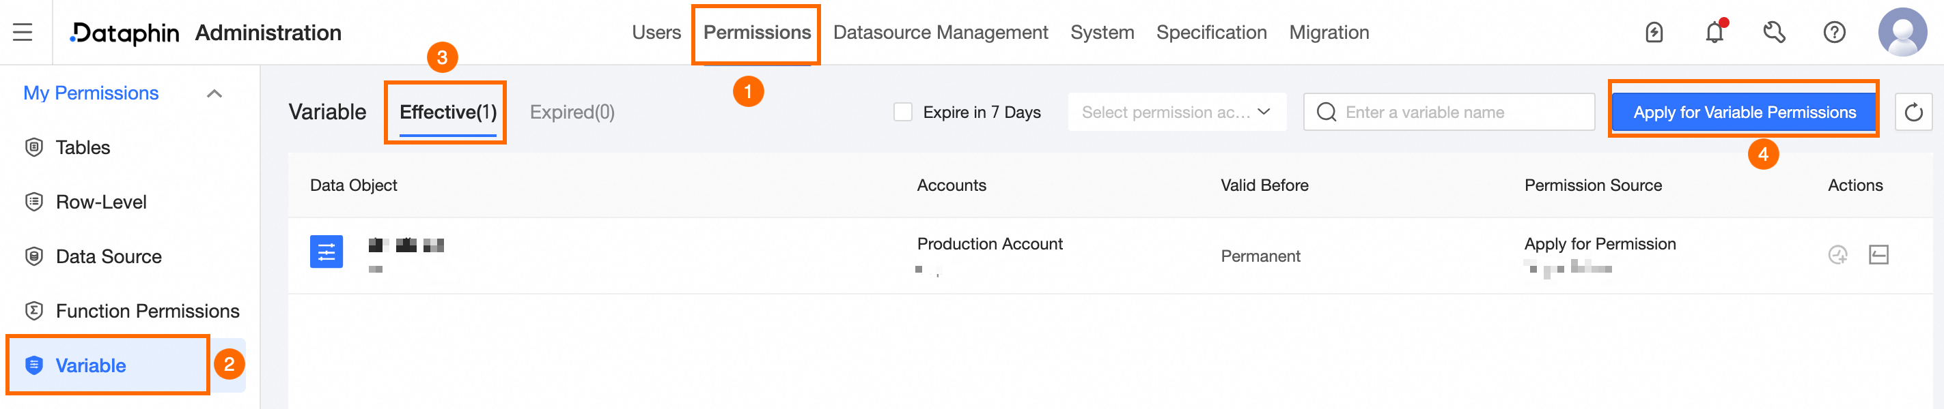The width and height of the screenshot is (1944, 409).
Task: Click the variable name search field
Action: click(1456, 112)
